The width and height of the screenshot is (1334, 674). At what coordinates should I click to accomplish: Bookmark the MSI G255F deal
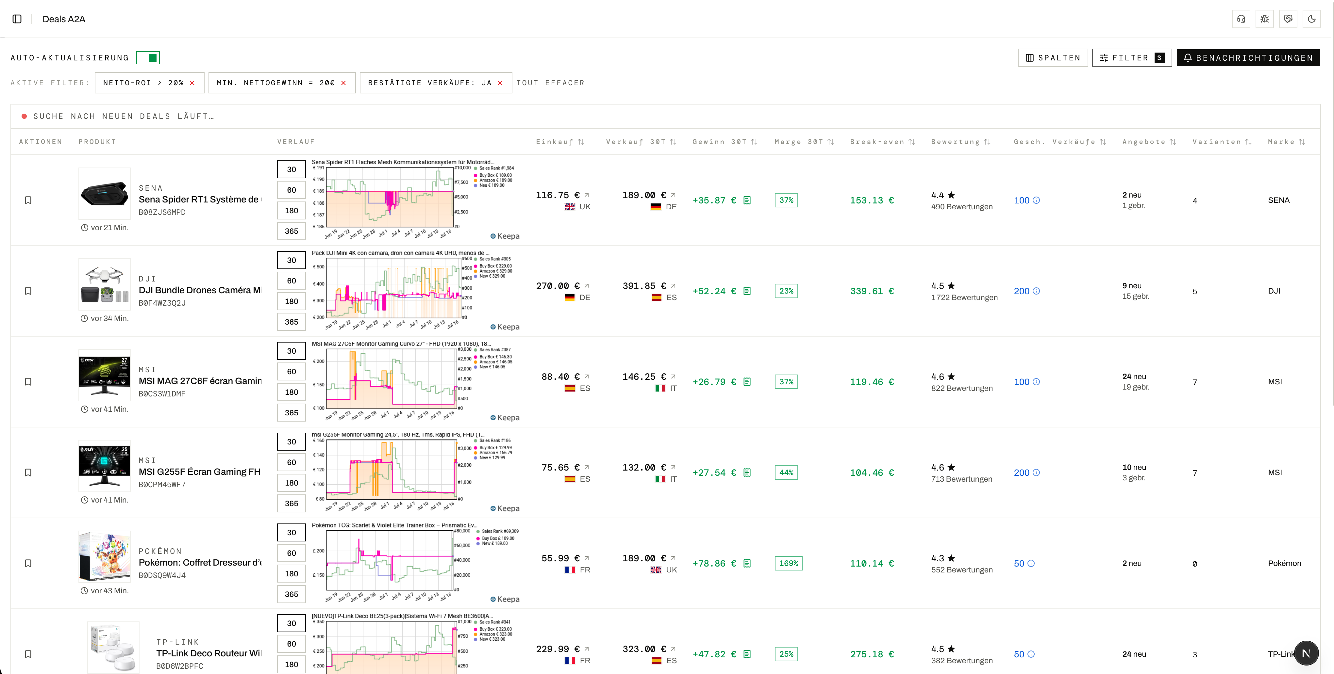(28, 473)
